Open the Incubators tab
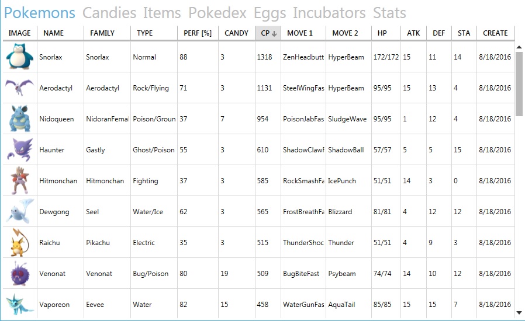 329,13
